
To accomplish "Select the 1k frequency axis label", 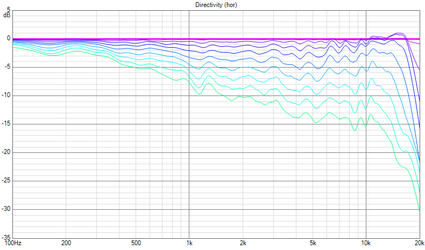I will pyautogui.click(x=189, y=243).
